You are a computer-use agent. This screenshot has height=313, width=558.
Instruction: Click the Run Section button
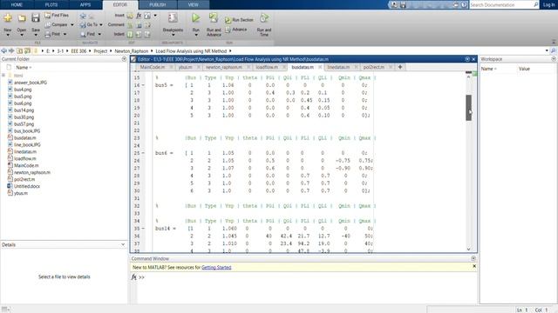tap(239, 20)
